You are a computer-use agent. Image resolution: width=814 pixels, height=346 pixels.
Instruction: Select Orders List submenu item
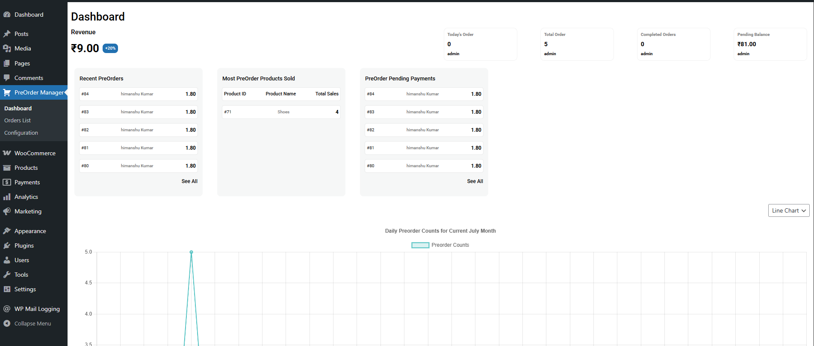point(18,121)
